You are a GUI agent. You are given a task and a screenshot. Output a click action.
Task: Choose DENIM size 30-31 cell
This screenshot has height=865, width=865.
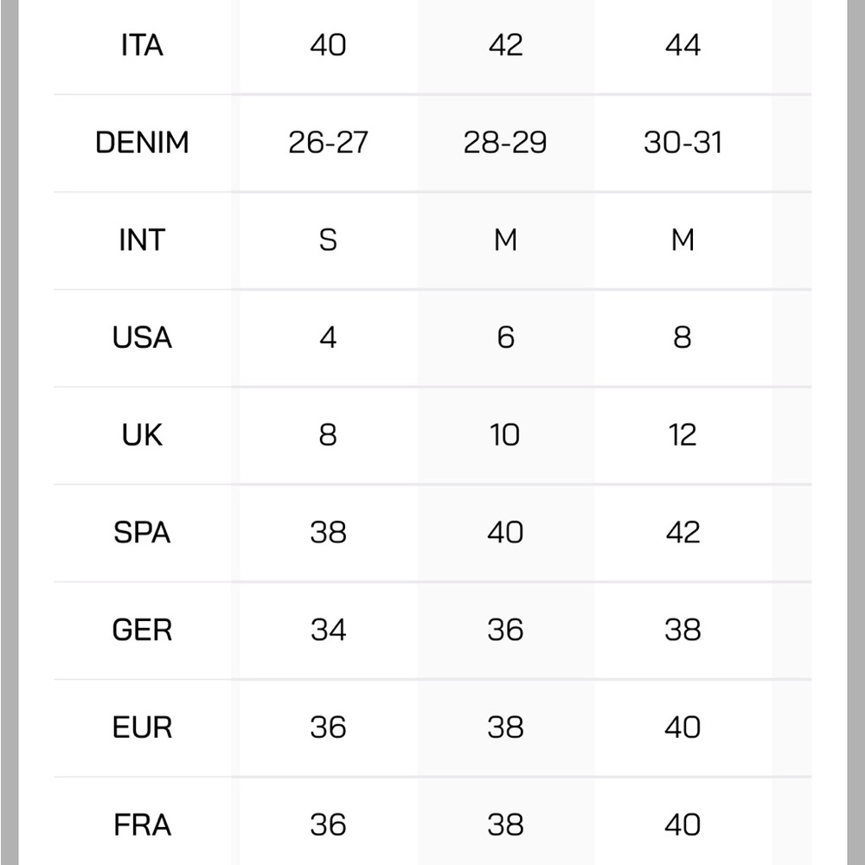683,143
